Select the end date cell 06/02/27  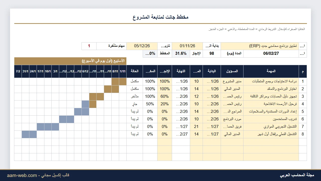(271, 54)
